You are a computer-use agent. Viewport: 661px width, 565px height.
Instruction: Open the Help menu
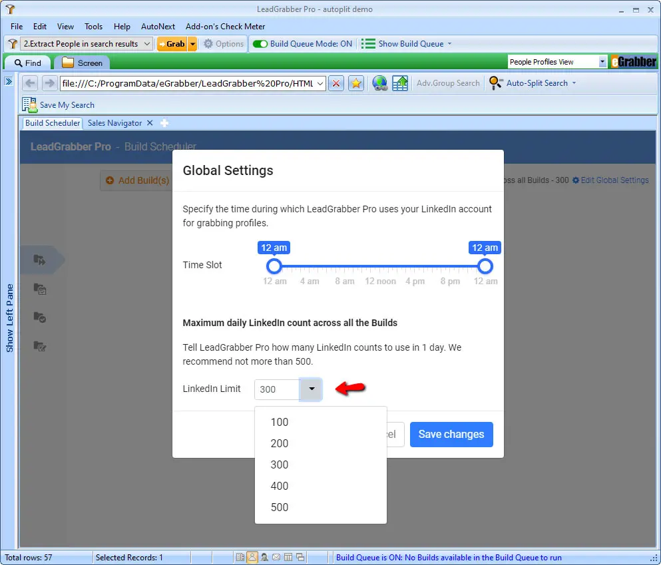click(x=122, y=26)
